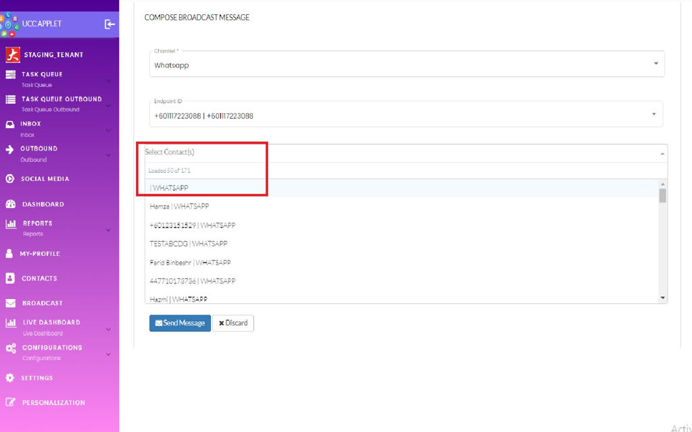
Task: Click the Send Message button
Action: (180, 323)
